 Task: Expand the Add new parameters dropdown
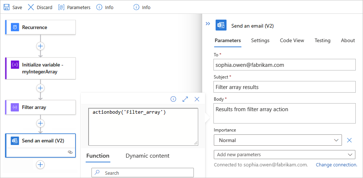pyautogui.click(x=284, y=155)
